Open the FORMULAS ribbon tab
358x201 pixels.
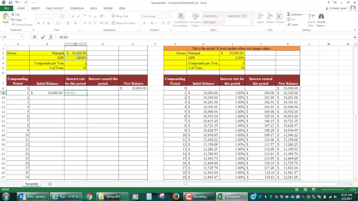click(77, 8)
